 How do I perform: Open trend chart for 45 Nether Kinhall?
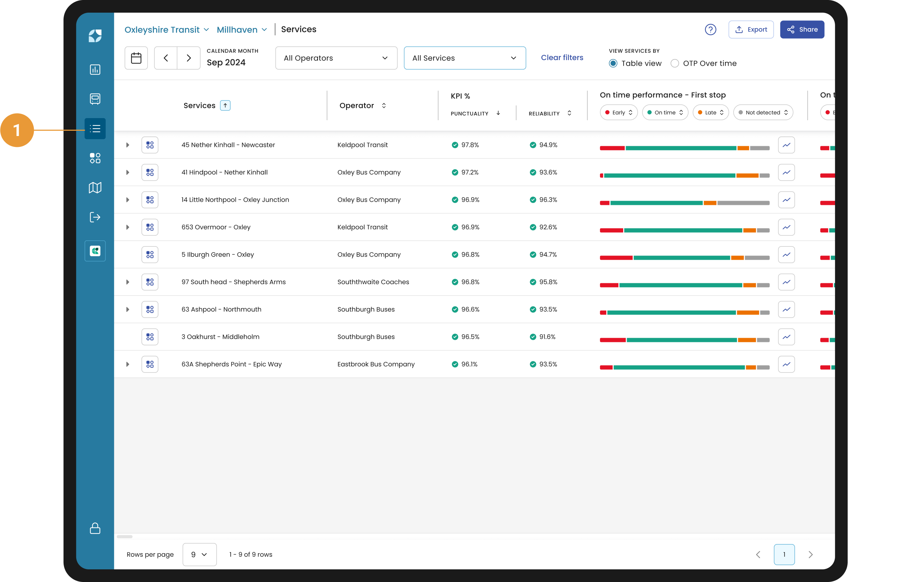click(786, 145)
